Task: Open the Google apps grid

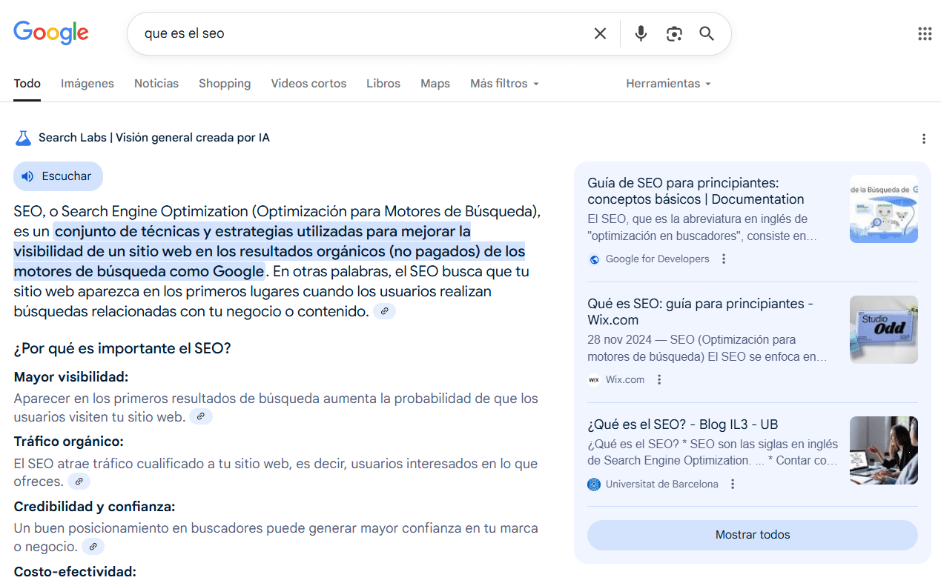Action: (924, 33)
